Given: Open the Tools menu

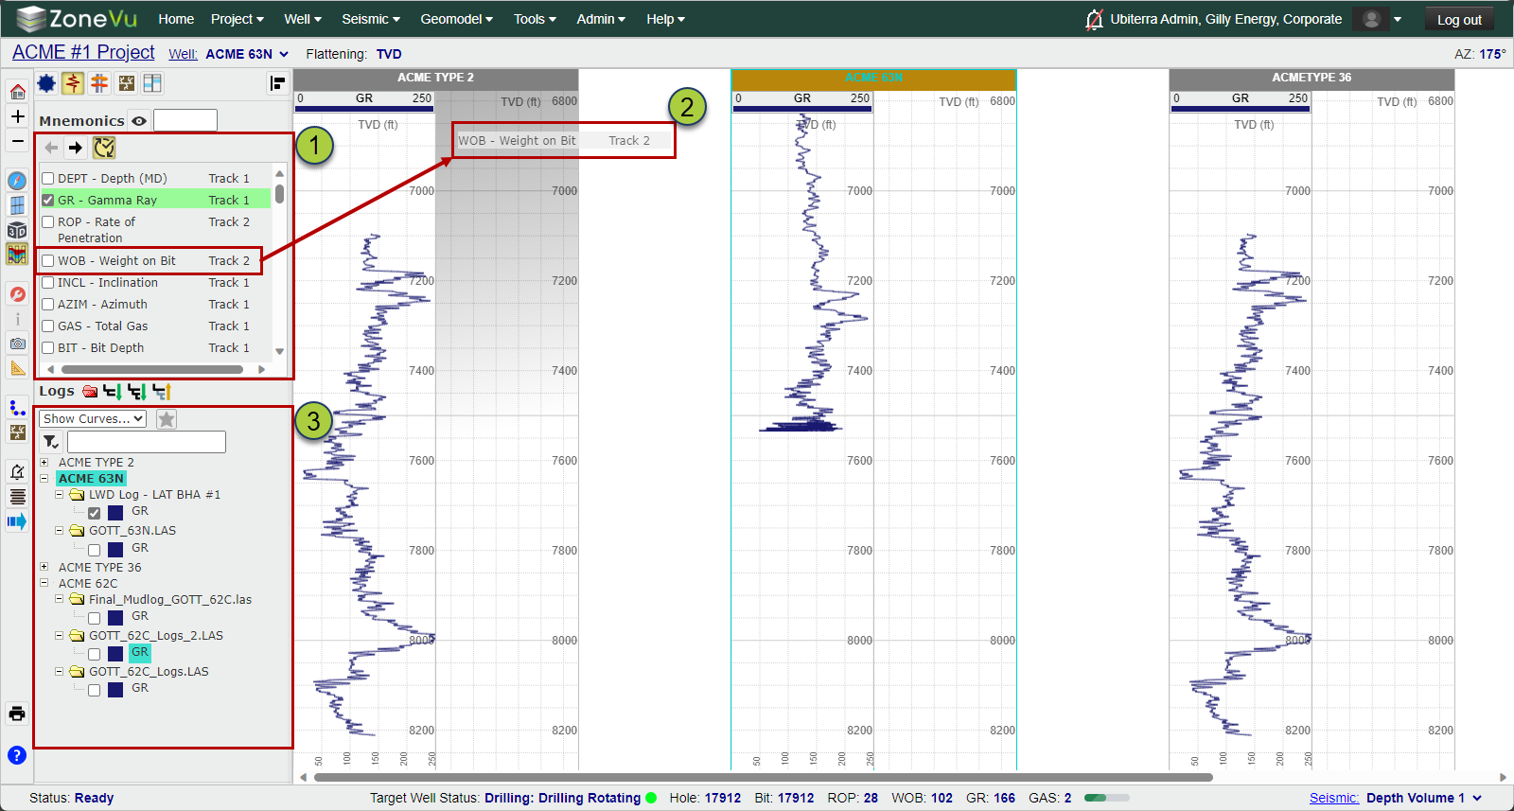Looking at the screenshot, I should point(535,19).
